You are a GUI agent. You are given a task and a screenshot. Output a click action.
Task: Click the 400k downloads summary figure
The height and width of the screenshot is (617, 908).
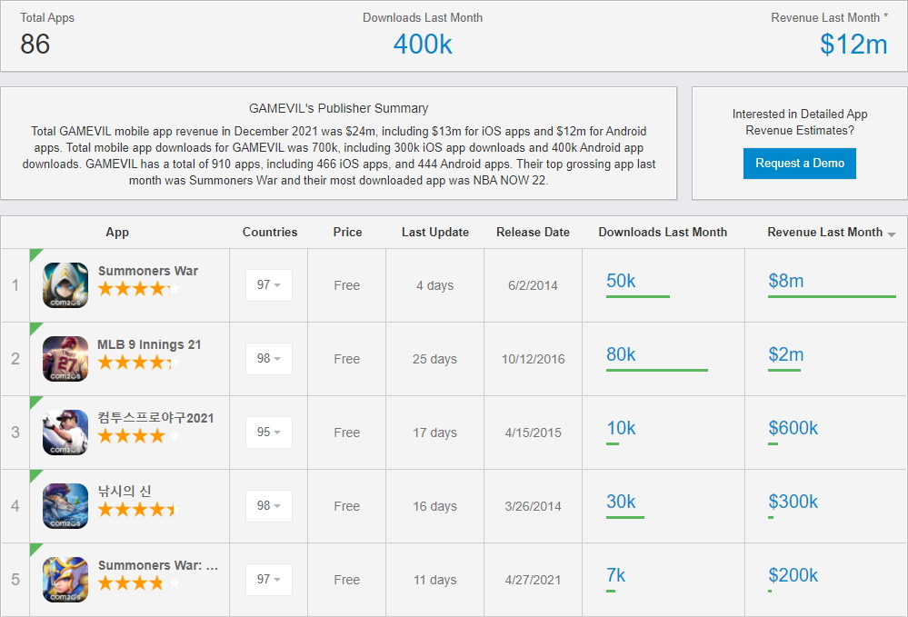[x=423, y=44]
